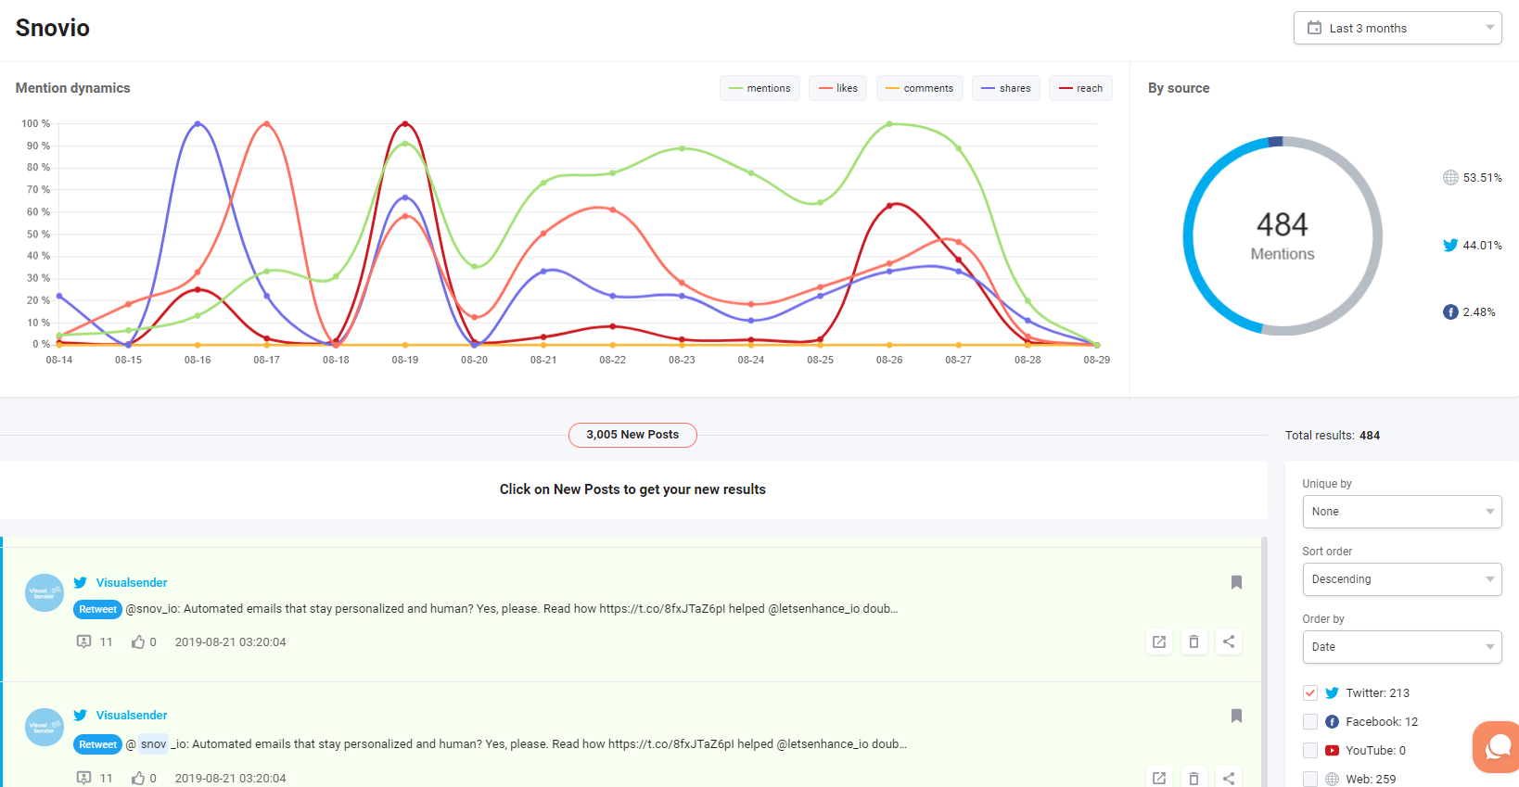Enable the Facebook source filter
The height and width of the screenshot is (787, 1519).
click(1310, 721)
